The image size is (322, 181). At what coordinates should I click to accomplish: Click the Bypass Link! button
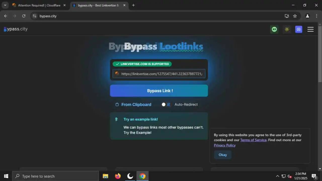click(x=159, y=91)
